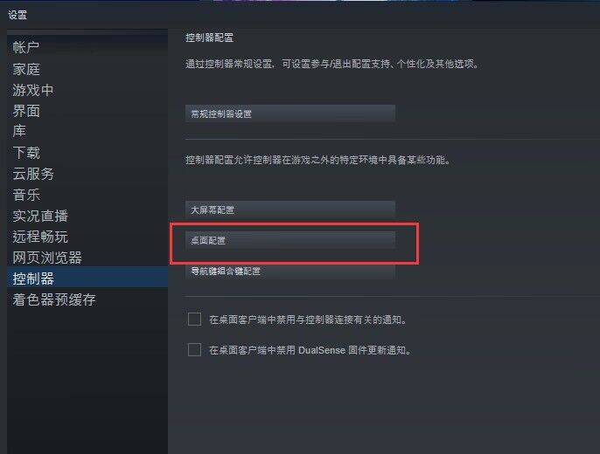Tick the 禁用与控制器连接有关的通知 checkbox
The width and height of the screenshot is (600, 454).
pyautogui.click(x=194, y=319)
